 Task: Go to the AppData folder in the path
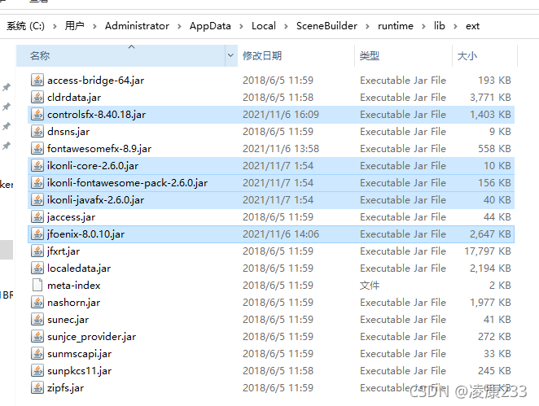click(x=210, y=26)
